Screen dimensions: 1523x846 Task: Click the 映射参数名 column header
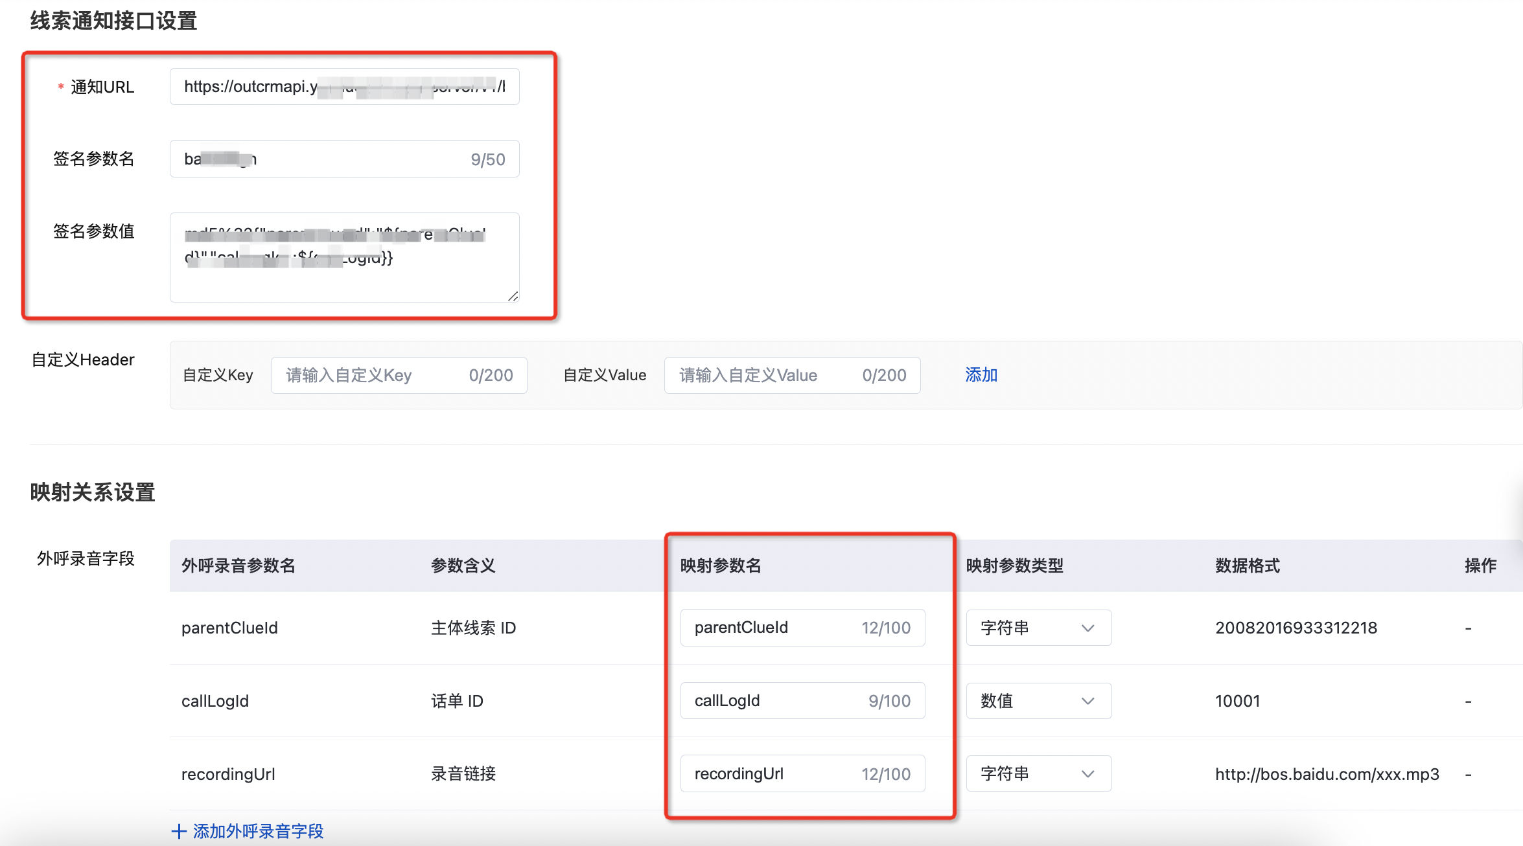[720, 566]
